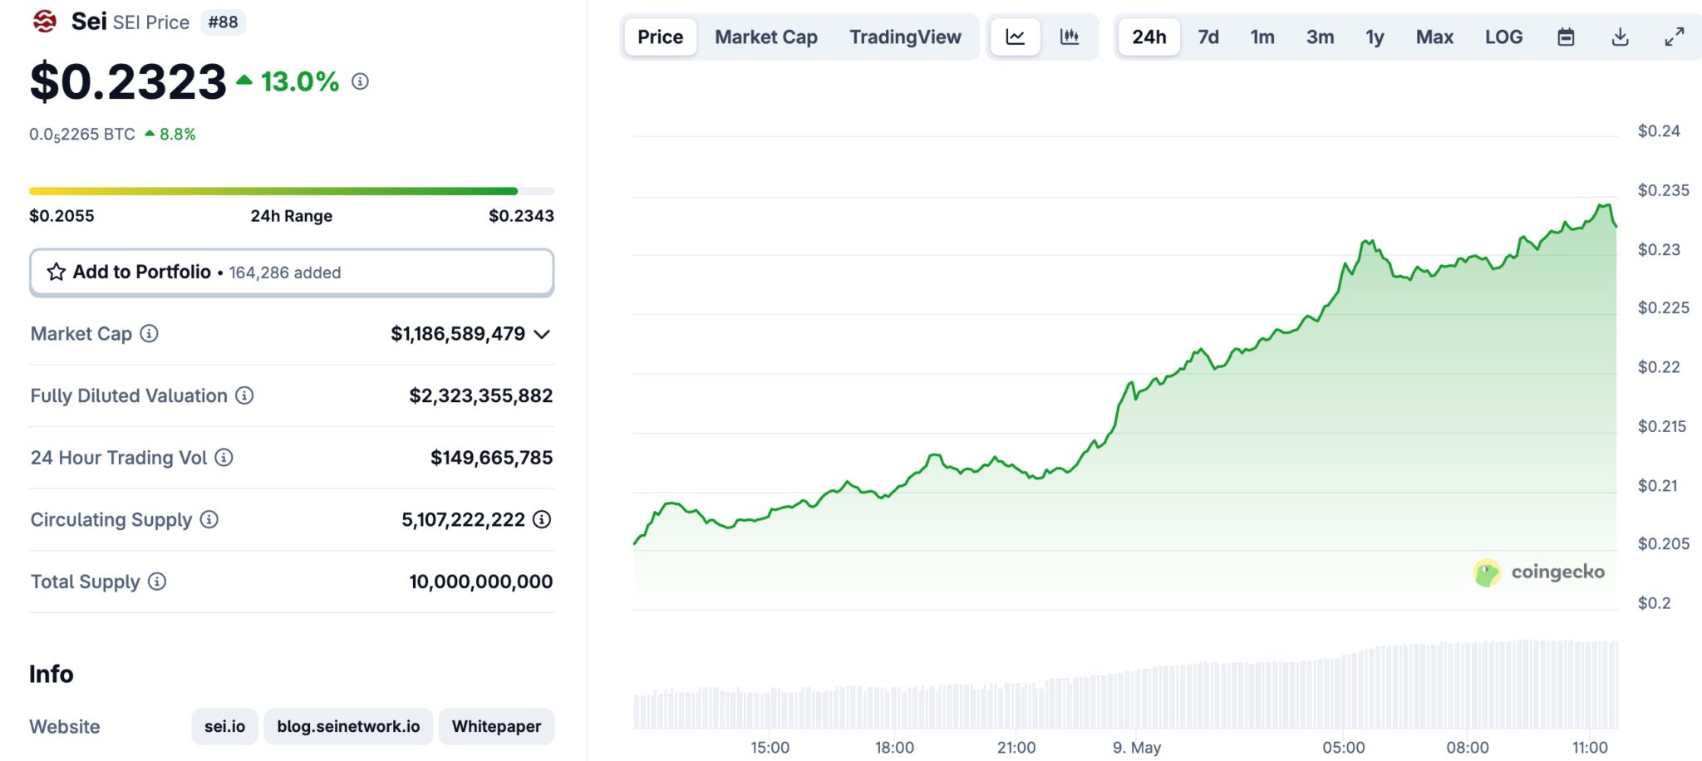Expand Market Cap details chevron

542,335
